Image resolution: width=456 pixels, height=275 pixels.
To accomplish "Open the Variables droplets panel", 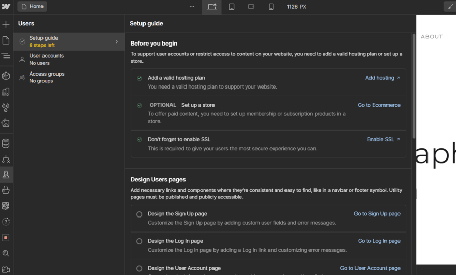I will [x=6, y=107].
